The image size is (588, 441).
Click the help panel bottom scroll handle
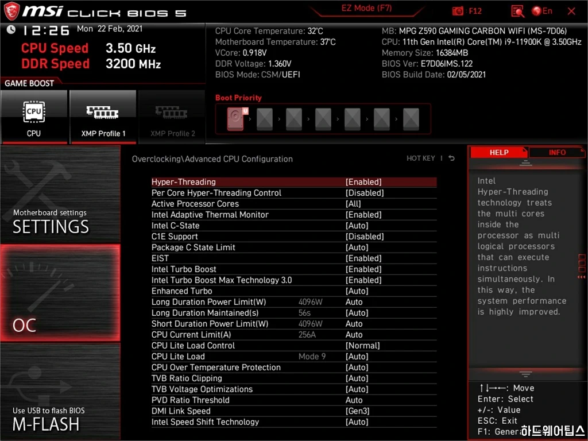click(x=525, y=374)
